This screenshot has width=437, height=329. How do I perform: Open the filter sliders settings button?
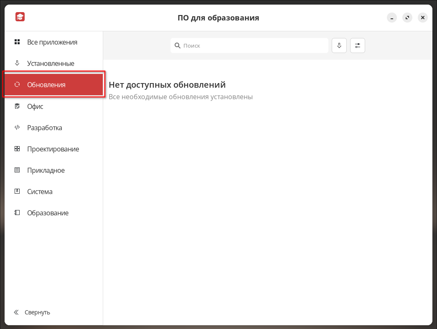[358, 46]
